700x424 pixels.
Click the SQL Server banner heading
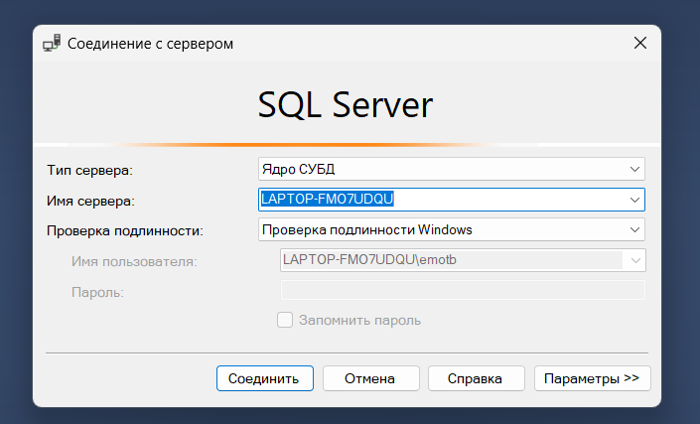pyautogui.click(x=346, y=105)
